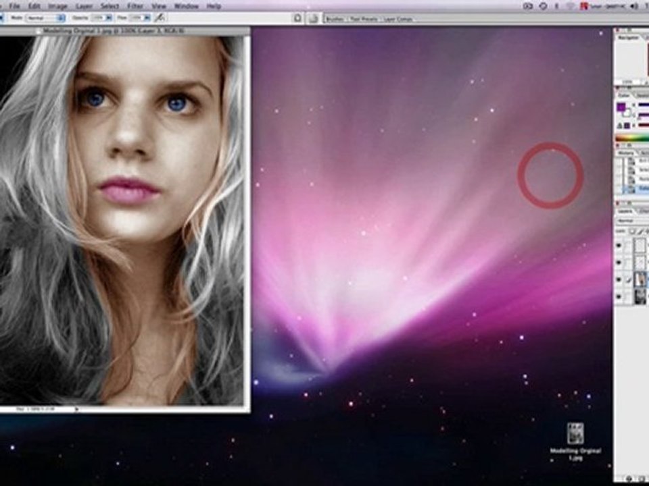Image resolution: width=649 pixels, height=486 pixels.
Task: Click the Tool Presets palette tab
Action: pyautogui.click(x=364, y=19)
